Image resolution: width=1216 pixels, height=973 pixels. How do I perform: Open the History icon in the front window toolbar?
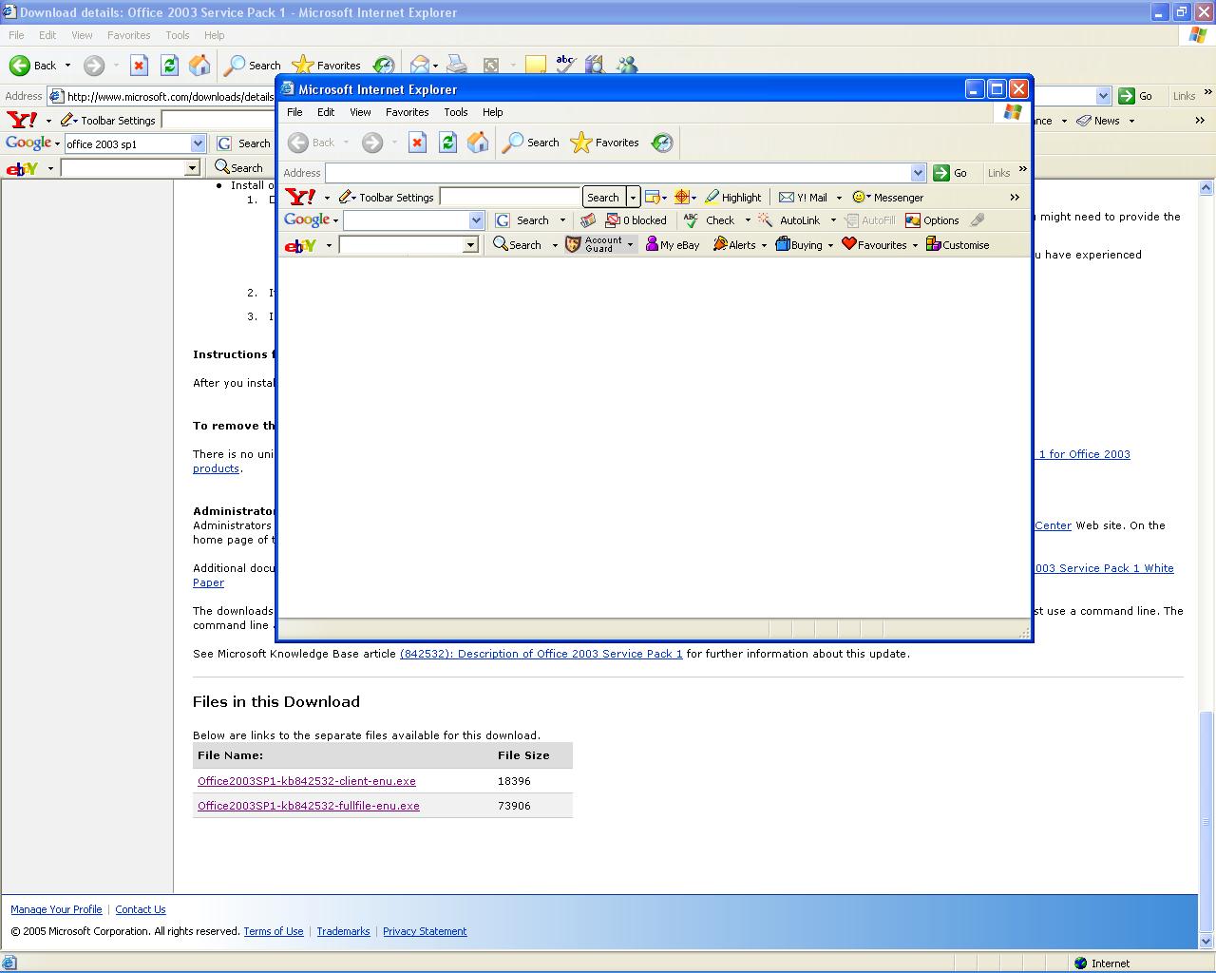tap(662, 143)
